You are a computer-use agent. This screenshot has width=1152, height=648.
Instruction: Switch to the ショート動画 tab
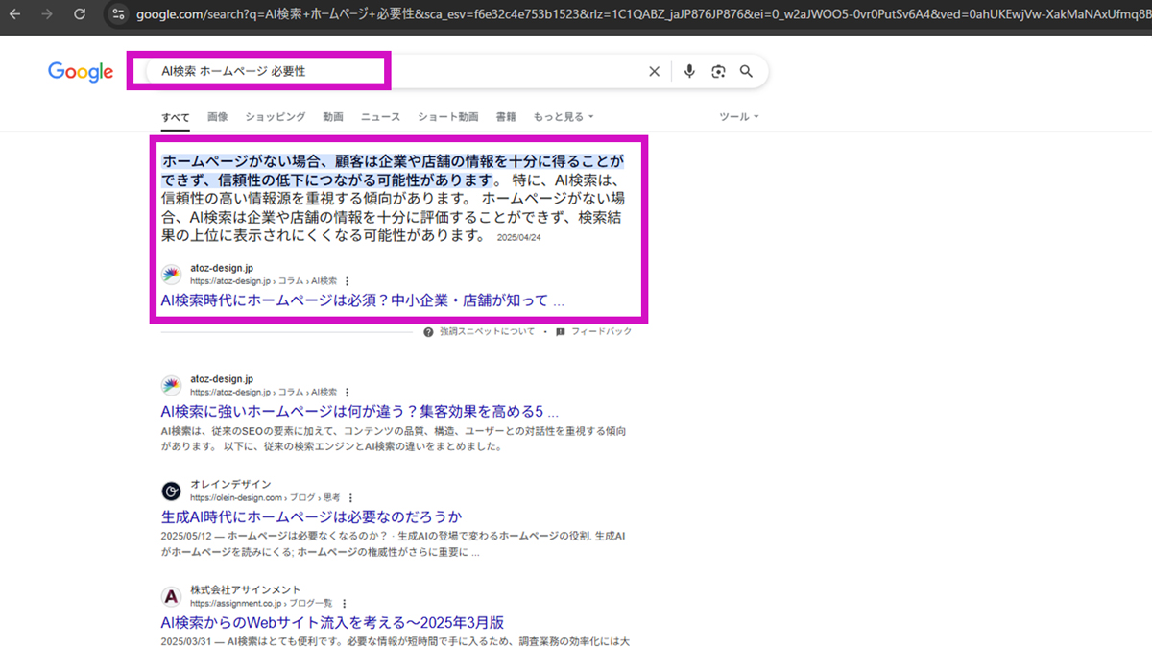448,117
